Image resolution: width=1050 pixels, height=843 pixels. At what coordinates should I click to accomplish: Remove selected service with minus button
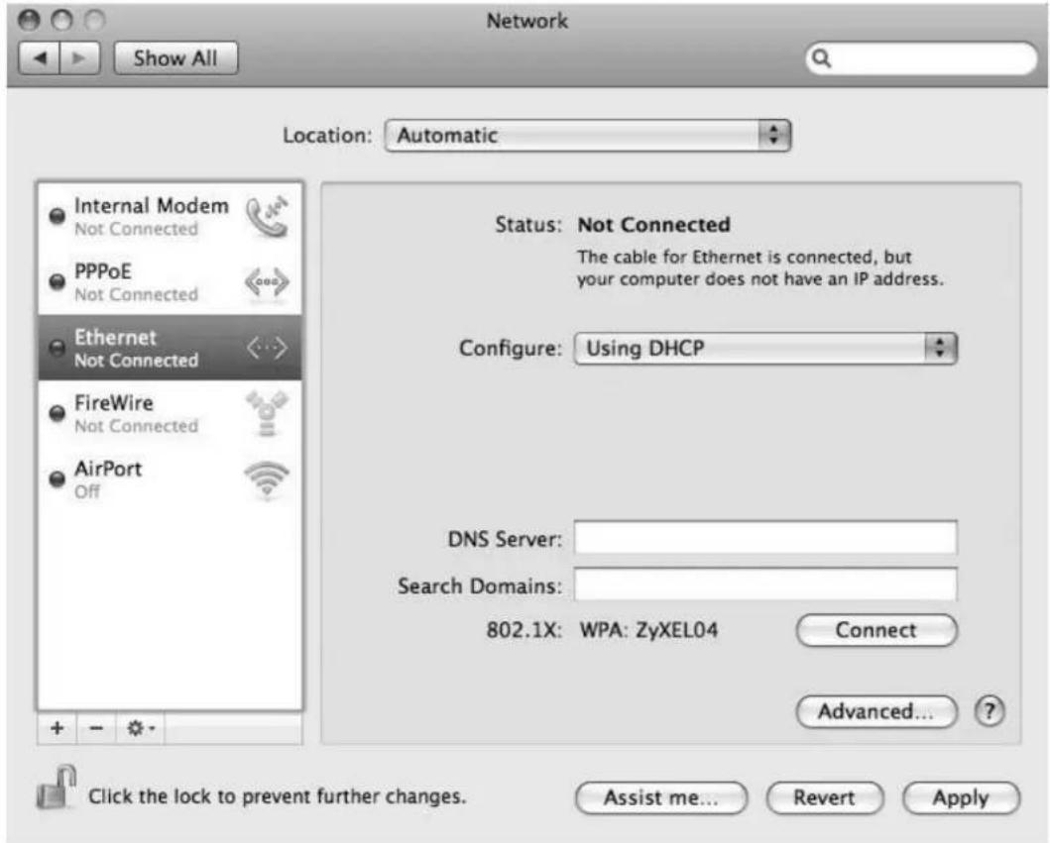(96, 728)
